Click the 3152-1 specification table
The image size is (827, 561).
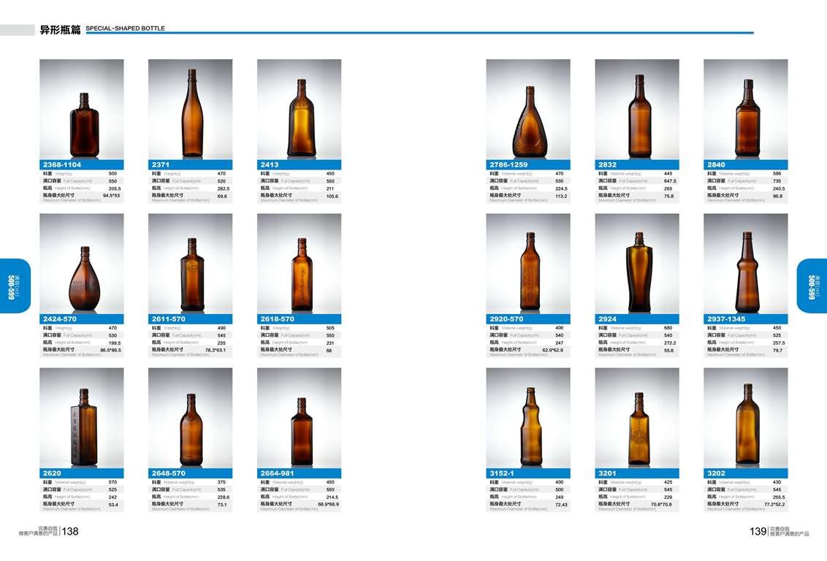[528, 495]
